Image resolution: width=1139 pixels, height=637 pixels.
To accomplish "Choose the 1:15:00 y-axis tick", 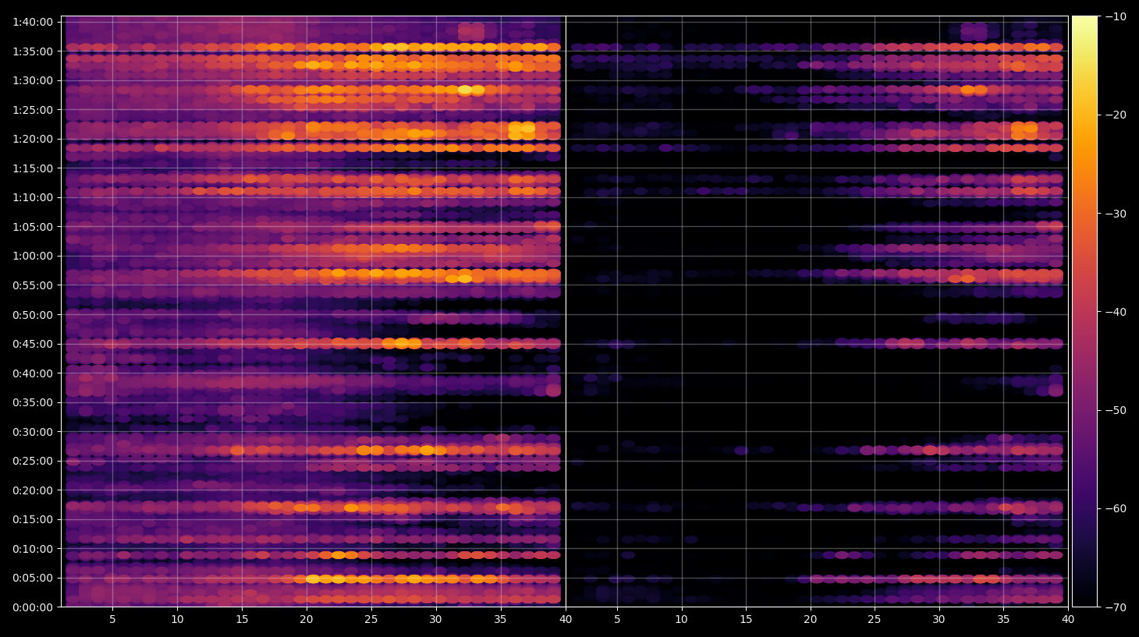I will tap(33, 168).
